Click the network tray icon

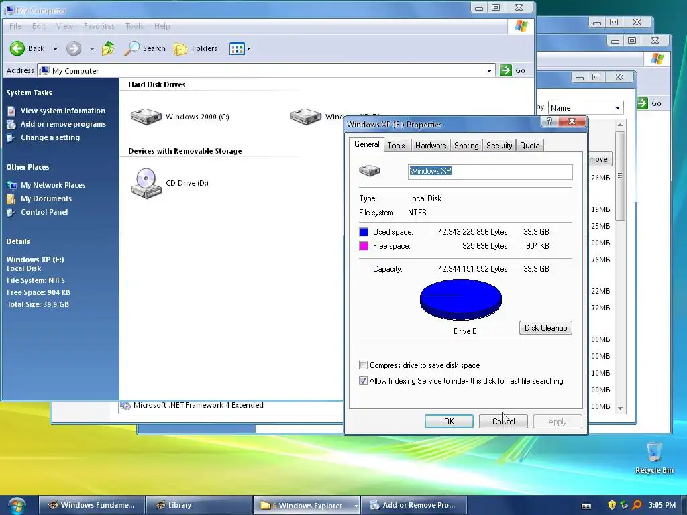(625, 505)
